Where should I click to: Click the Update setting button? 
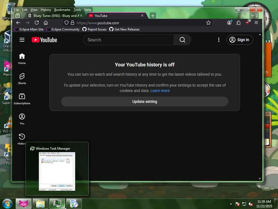pyautogui.click(x=145, y=102)
